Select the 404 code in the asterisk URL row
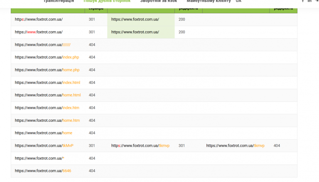This screenshot has width=319, height=182. pyautogui.click(x=92, y=158)
